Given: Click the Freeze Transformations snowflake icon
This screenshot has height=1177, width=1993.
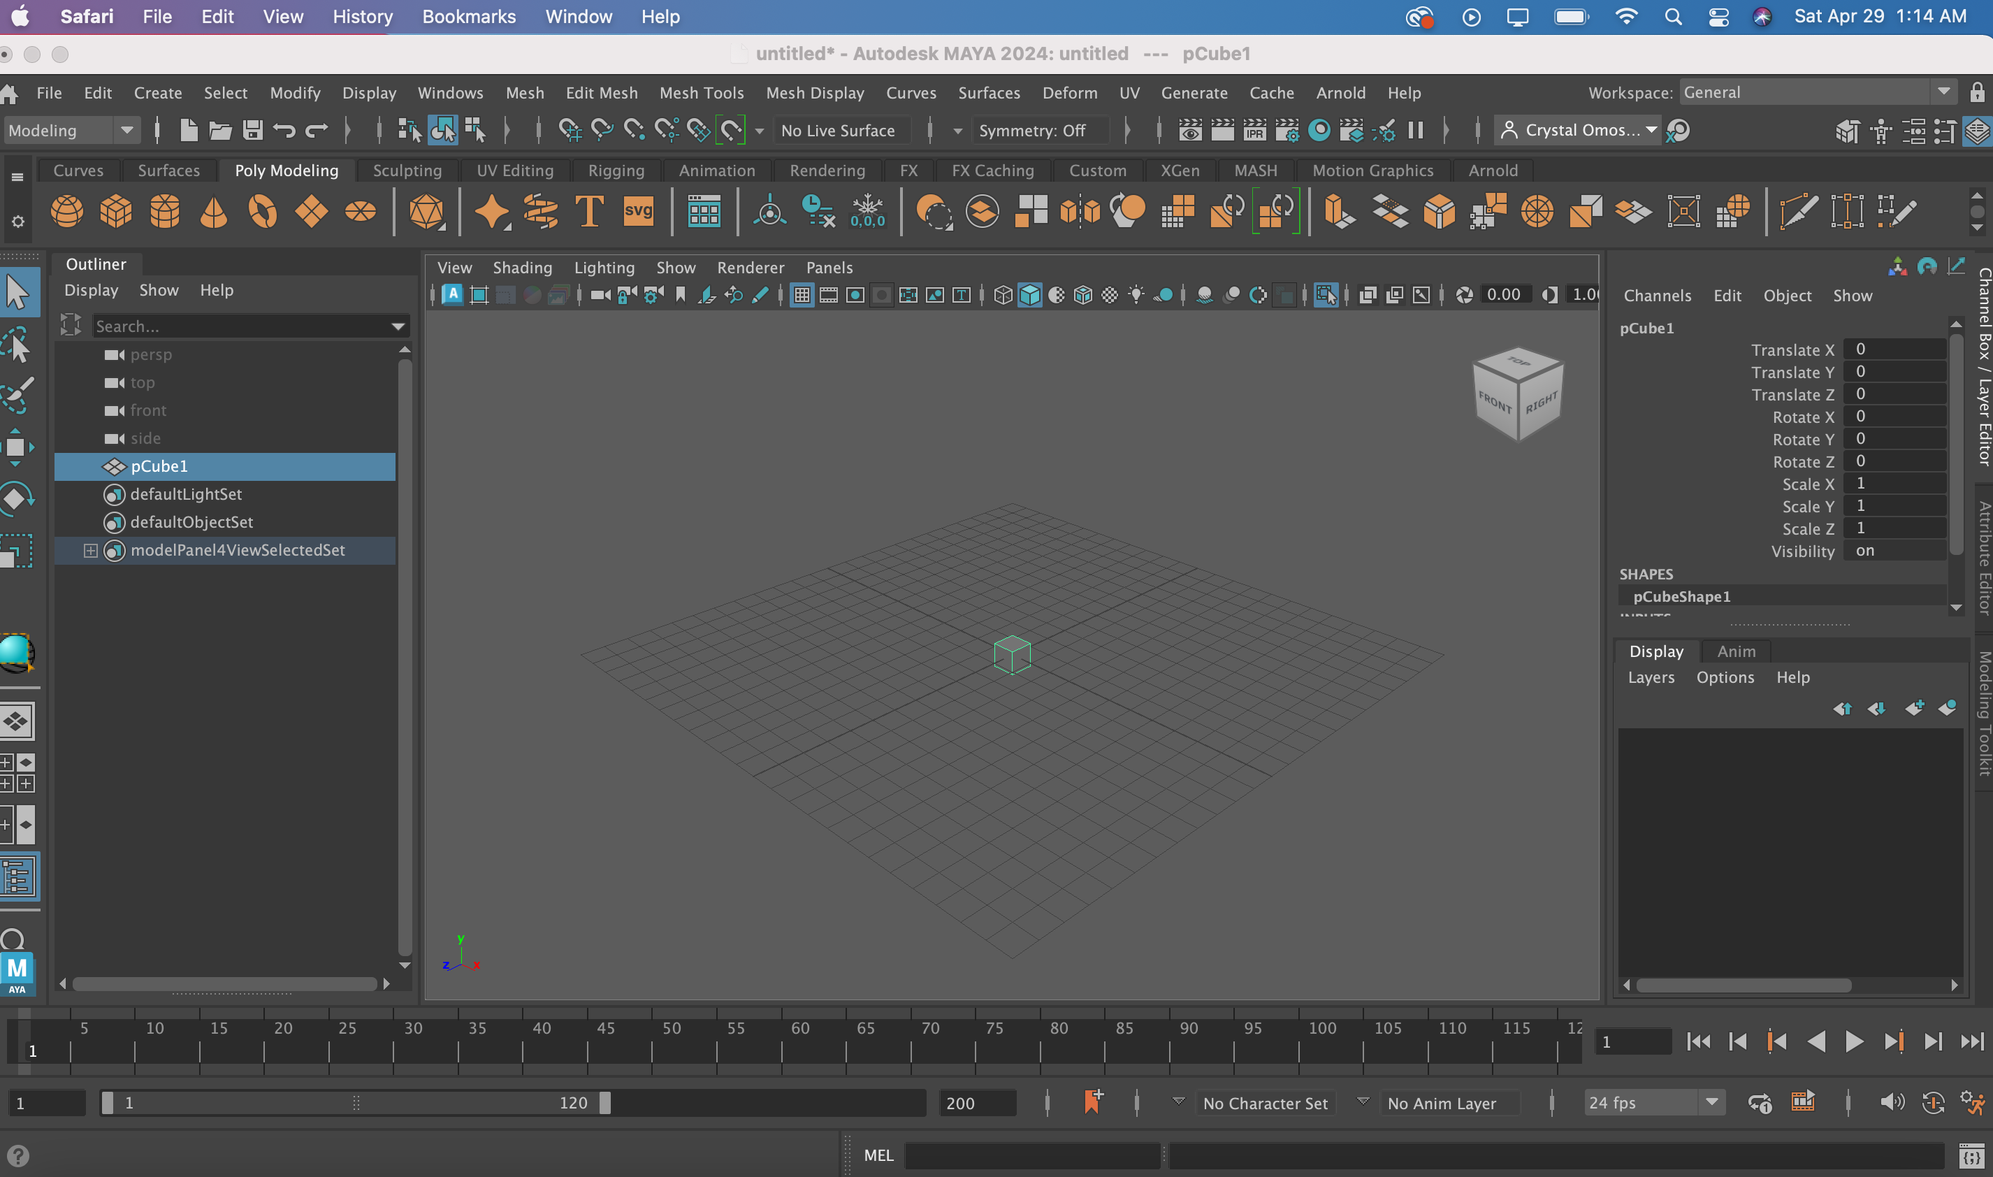Looking at the screenshot, I should coord(867,212).
